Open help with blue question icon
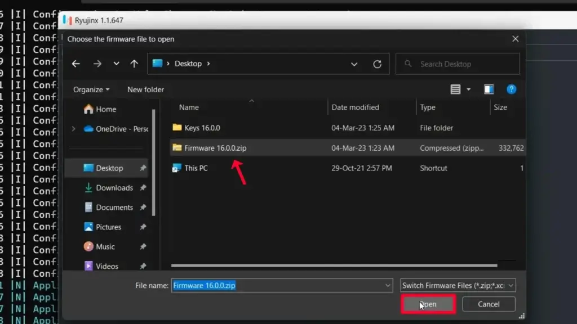The image size is (577, 324). point(511,89)
